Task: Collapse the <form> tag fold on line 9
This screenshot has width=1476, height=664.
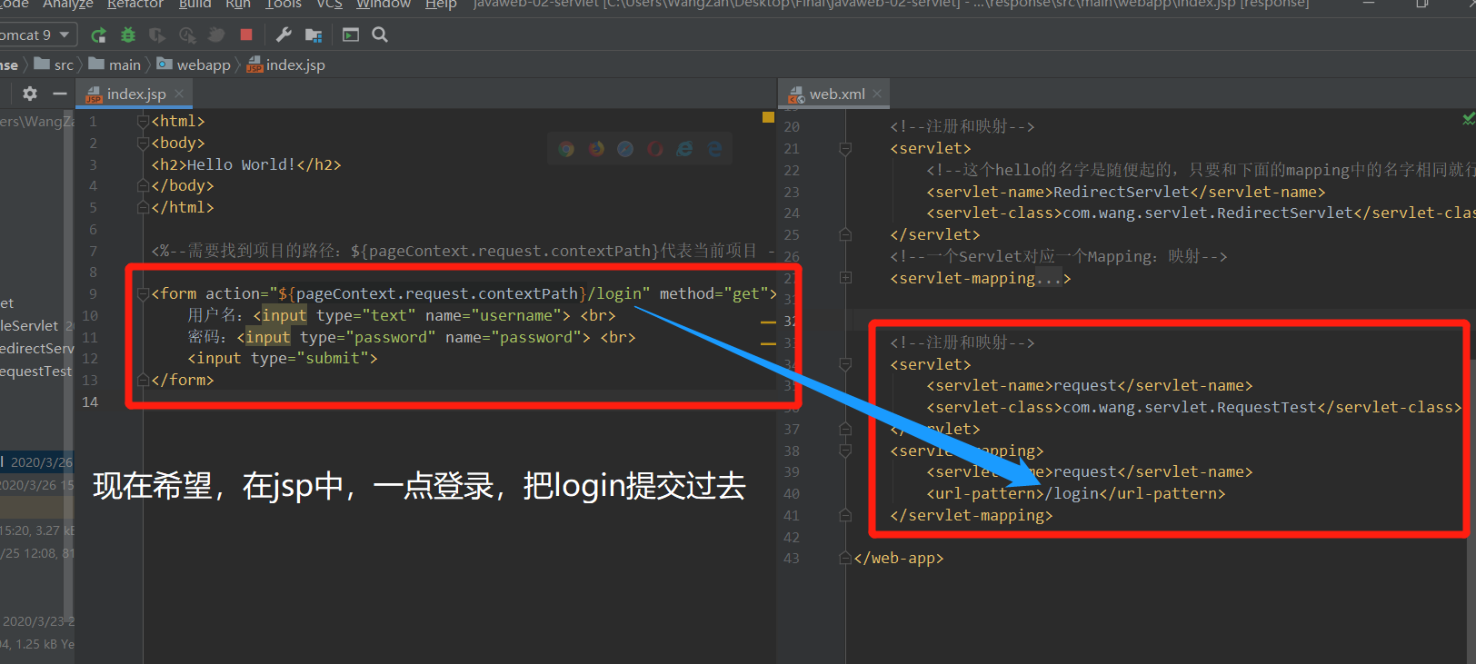Action: pyautogui.click(x=143, y=293)
